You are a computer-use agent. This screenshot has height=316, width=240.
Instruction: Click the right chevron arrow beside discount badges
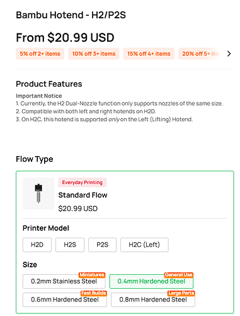(229, 54)
